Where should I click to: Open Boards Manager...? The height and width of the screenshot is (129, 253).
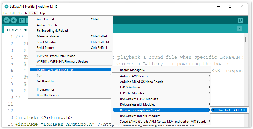161,70
